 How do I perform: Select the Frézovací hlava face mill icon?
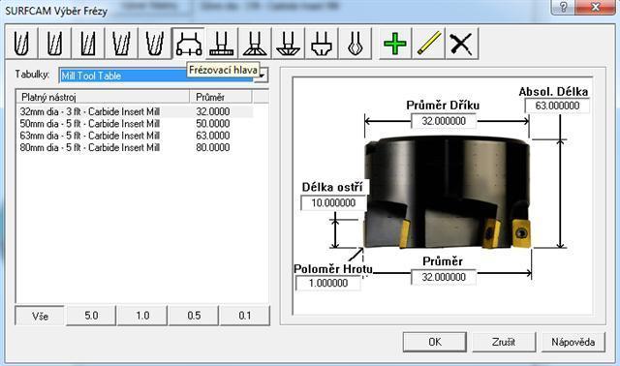(x=189, y=44)
